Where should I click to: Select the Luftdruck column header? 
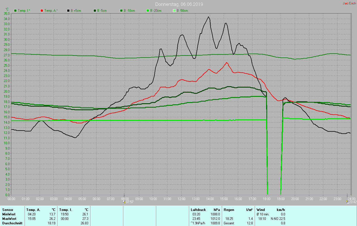tap(198, 210)
